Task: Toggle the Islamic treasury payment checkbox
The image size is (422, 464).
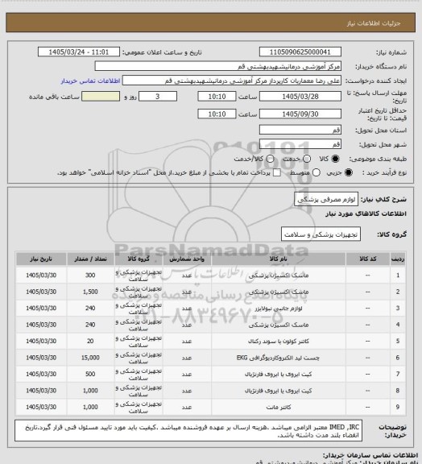Action: tap(277, 172)
